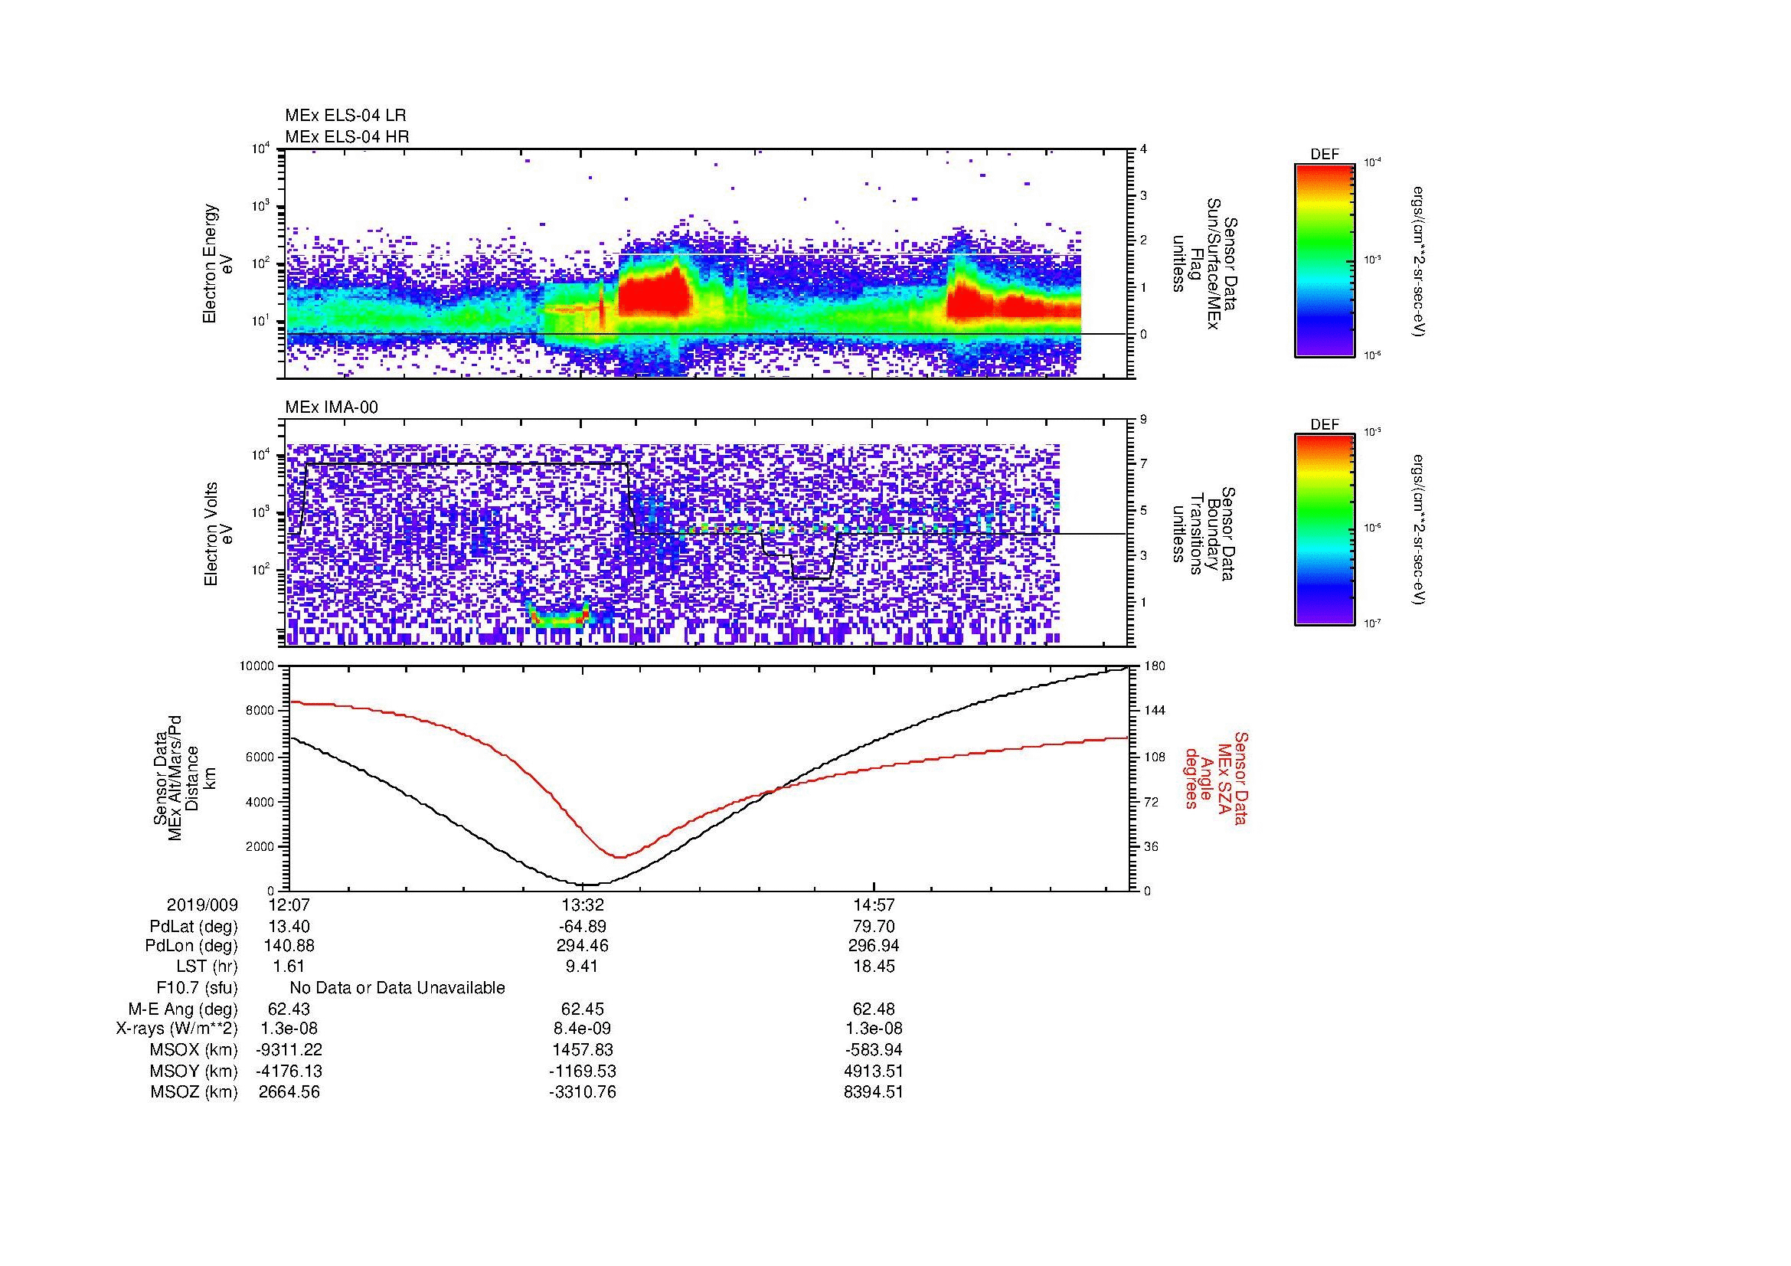Click LST value '18.45'
1791x1266 pixels.
point(874,967)
